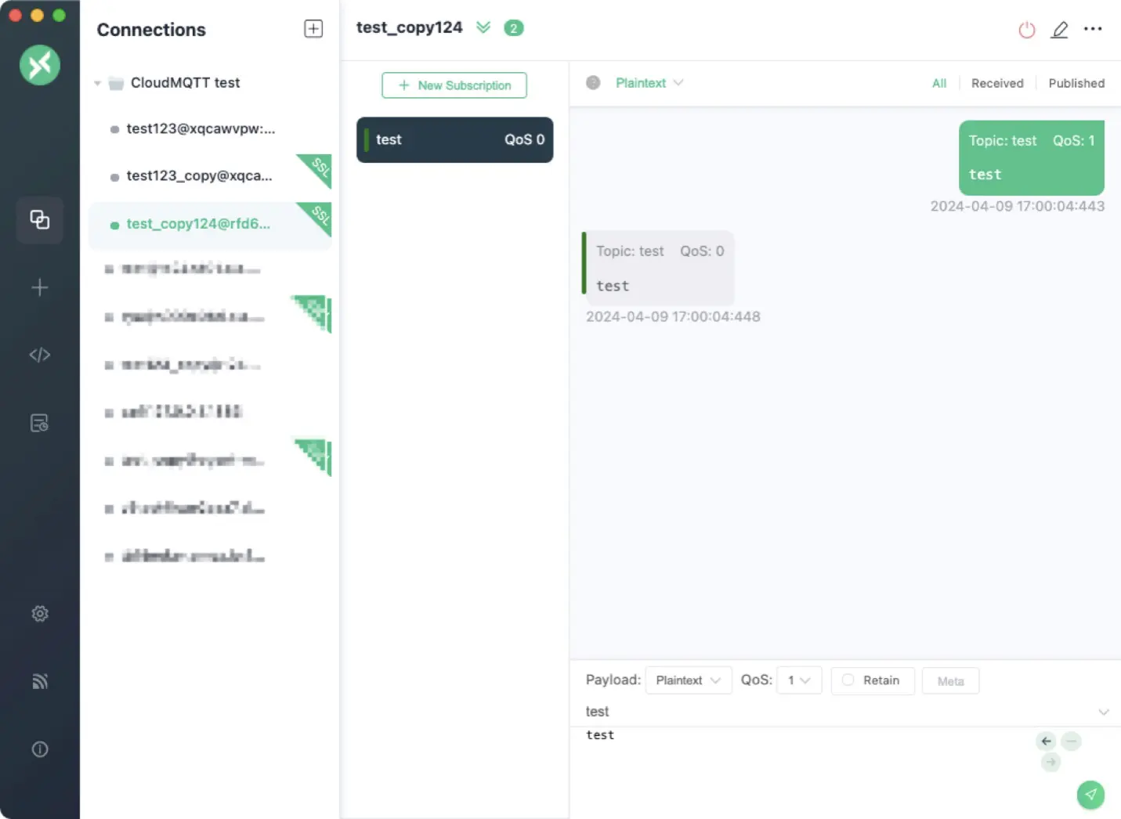
Task: Enable the Retain checkbox
Action: point(848,680)
